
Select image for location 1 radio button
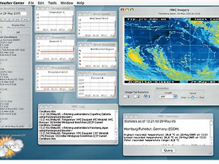[125, 96]
